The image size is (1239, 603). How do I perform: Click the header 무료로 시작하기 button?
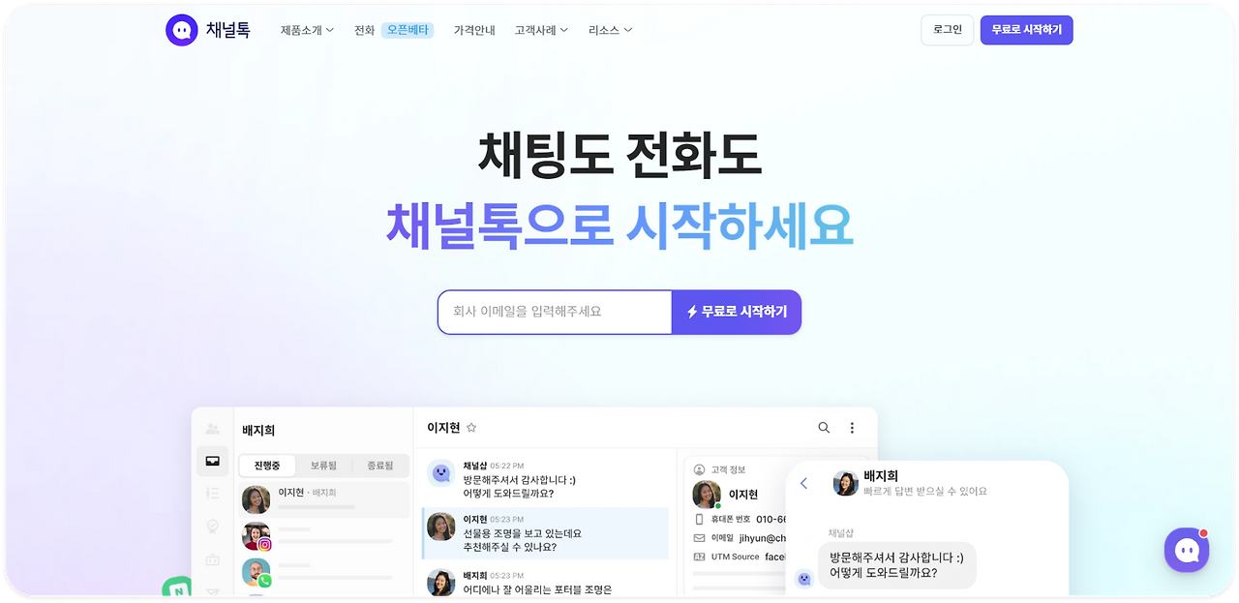(1026, 30)
